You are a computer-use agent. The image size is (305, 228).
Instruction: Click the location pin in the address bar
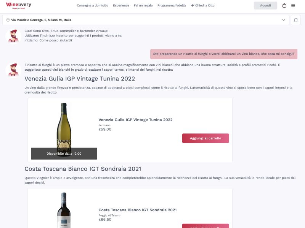[8, 19]
